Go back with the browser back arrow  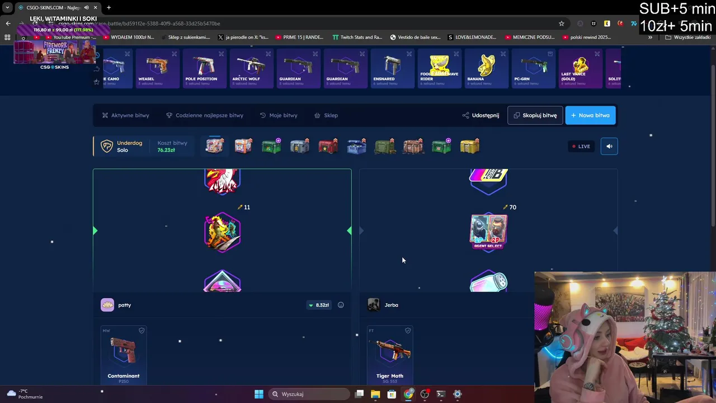click(x=8, y=24)
